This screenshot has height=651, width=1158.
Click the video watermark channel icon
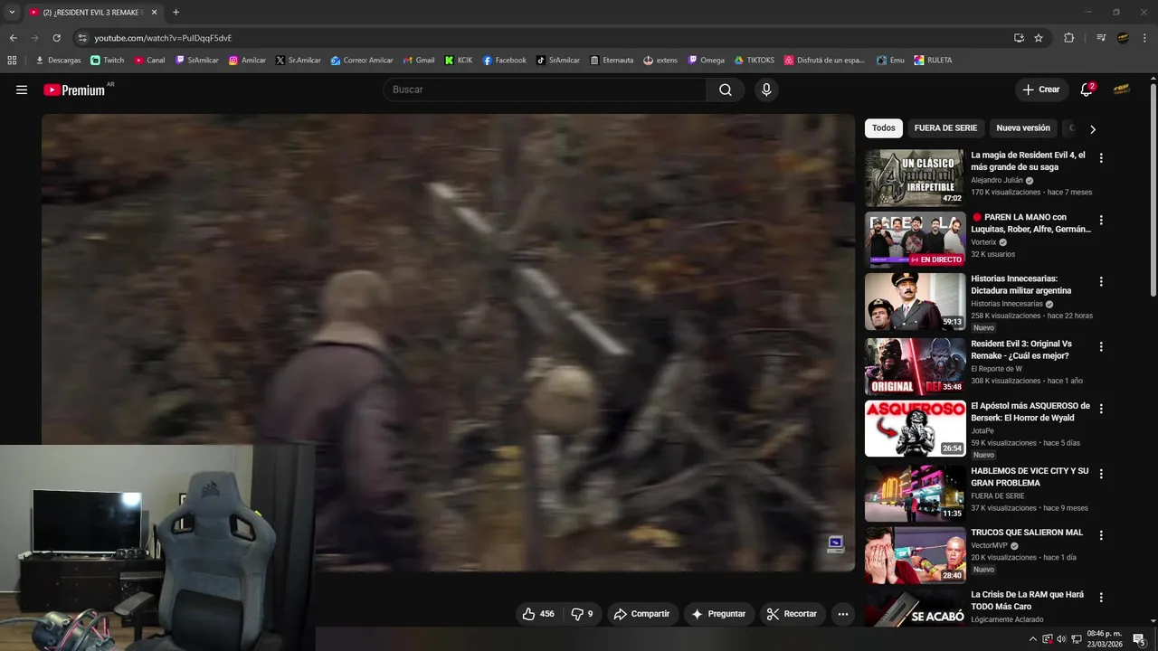click(x=835, y=543)
